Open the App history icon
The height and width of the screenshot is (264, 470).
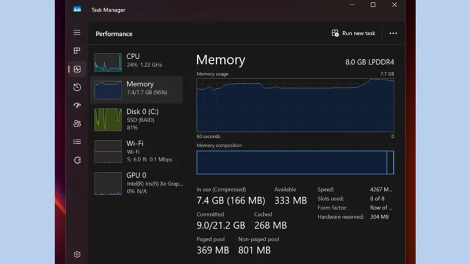pos(77,87)
